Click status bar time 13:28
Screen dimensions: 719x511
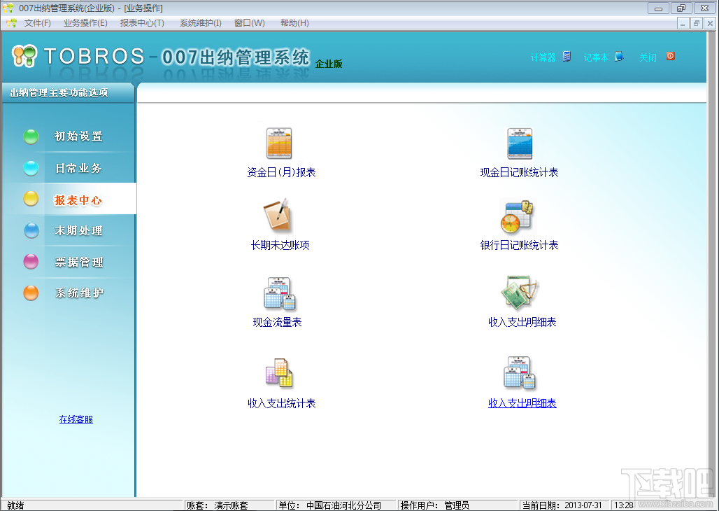point(624,505)
